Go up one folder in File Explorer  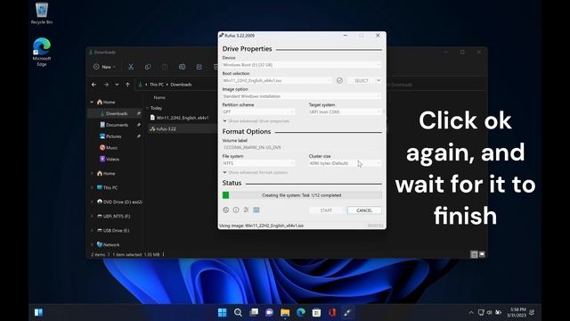pyautogui.click(x=127, y=85)
